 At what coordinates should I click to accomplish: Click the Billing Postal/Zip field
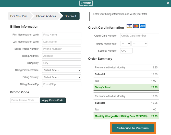point(62,84)
